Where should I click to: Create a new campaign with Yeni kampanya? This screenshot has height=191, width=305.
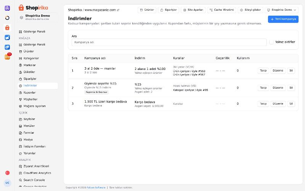pyautogui.click(x=283, y=19)
